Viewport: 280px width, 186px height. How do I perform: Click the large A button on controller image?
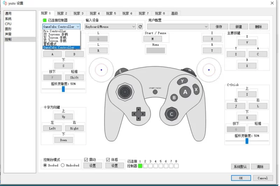point(185,92)
